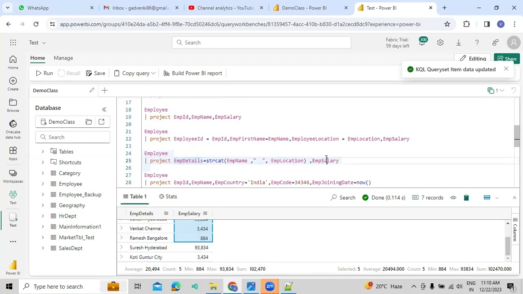The height and width of the screenshot is (294, 523).
Task: Search within the results
Action: (343, 198)
